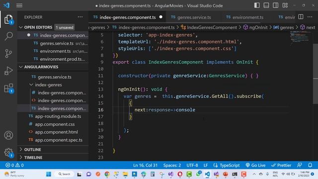Open the Explorer view in activity bar
The height and width of the screenshot is (179, 318).
8,19
